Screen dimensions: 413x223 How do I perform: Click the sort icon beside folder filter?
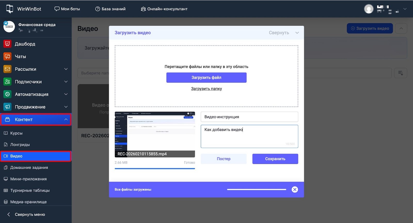(400, 73)
